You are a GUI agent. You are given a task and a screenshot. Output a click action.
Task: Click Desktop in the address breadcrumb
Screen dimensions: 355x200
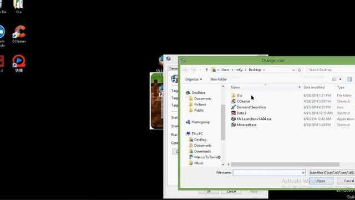click(255, 70)
